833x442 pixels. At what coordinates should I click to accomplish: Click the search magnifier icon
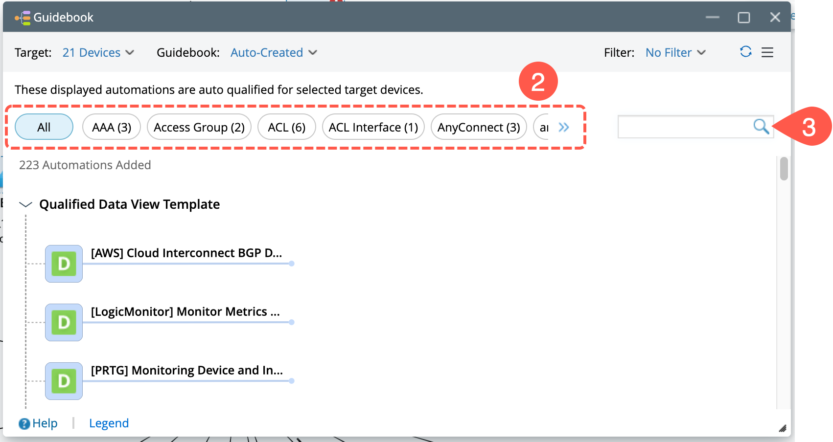point(761,127)
